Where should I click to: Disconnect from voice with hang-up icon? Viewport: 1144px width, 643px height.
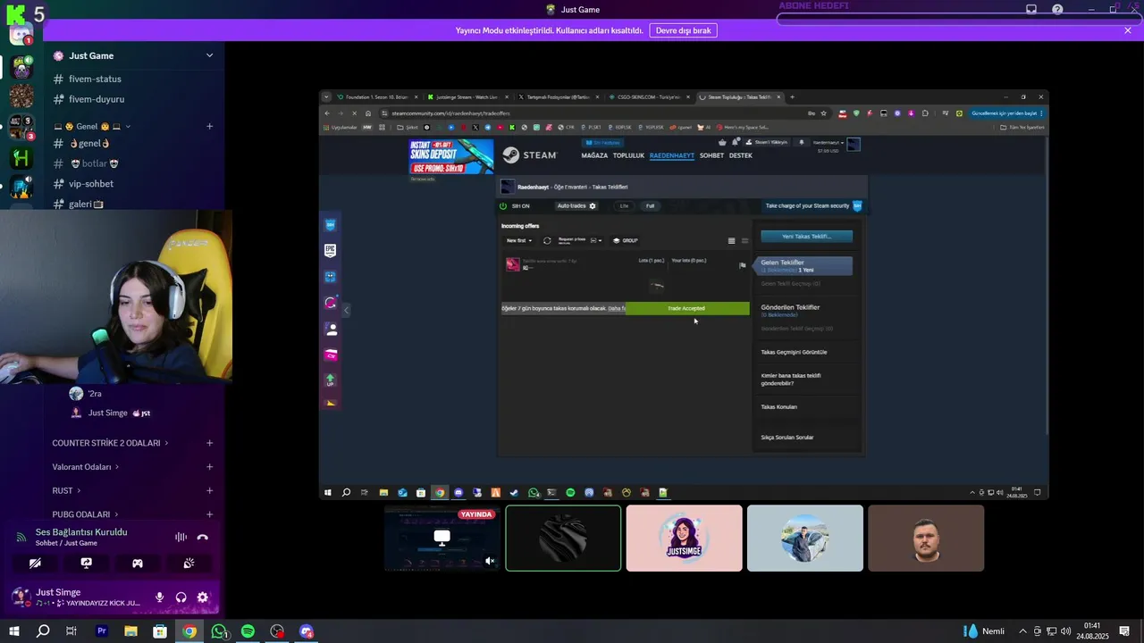[x=203, y=537]
